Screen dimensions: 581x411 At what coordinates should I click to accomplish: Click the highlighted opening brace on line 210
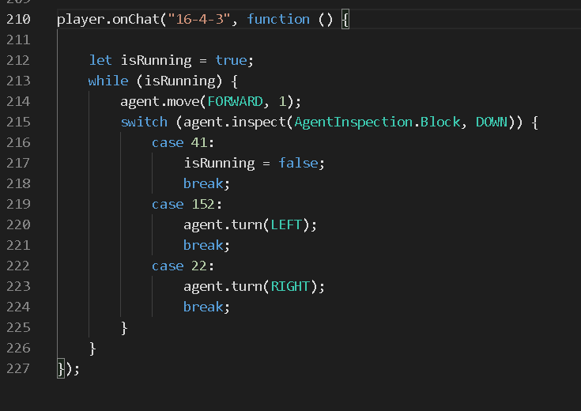[345, 19]
